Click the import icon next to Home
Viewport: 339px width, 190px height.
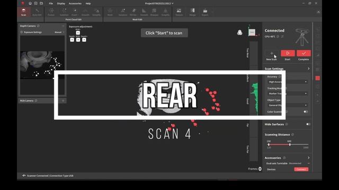point(35,4)
